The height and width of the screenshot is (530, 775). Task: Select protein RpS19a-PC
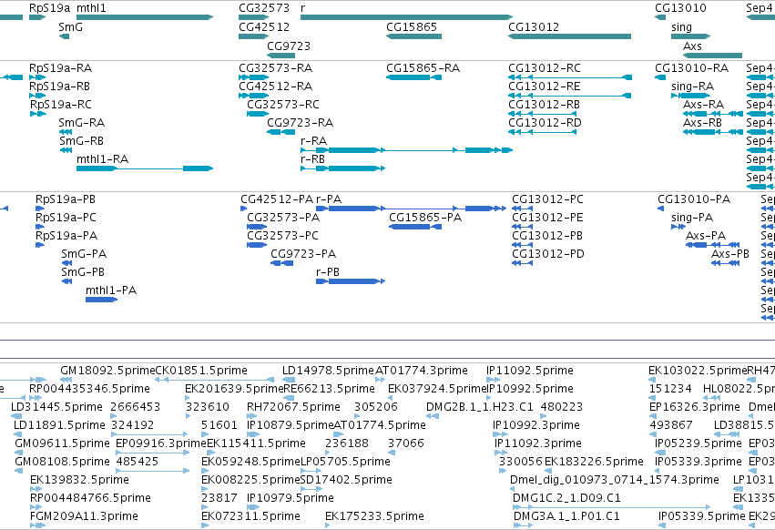click(x=39, y=227)
